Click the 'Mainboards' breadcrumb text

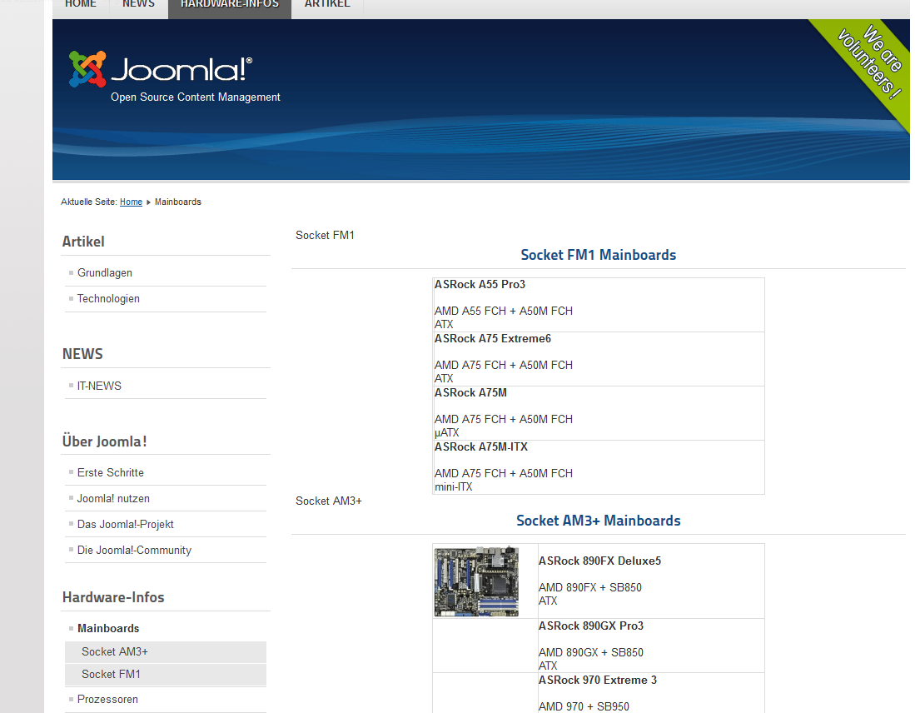pos(178,202)
